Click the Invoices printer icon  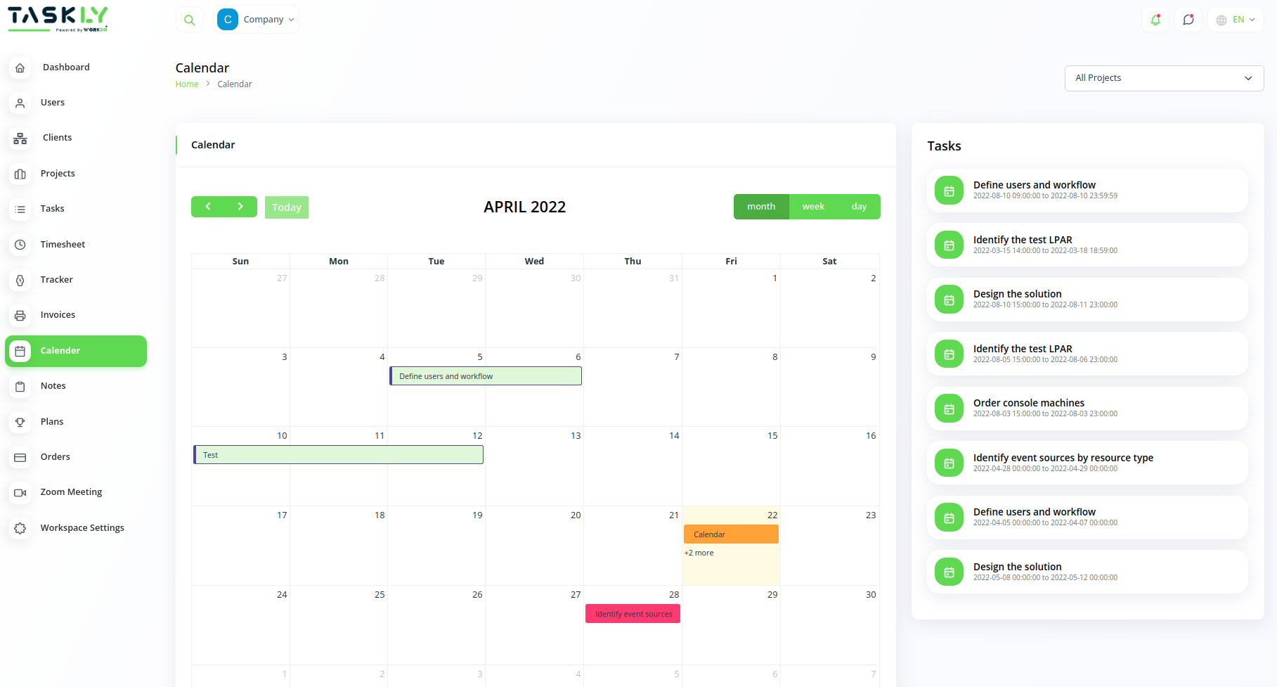click(x=20, y=315)
